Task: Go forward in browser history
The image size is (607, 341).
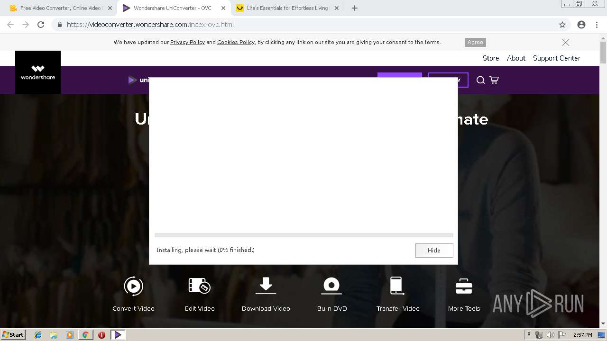Action: pyautogui.click(x=26, y=25)
